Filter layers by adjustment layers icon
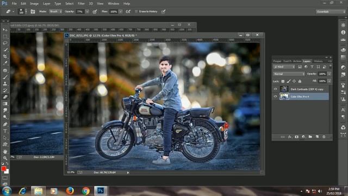The image size is (348, 196). click(306, 67)
